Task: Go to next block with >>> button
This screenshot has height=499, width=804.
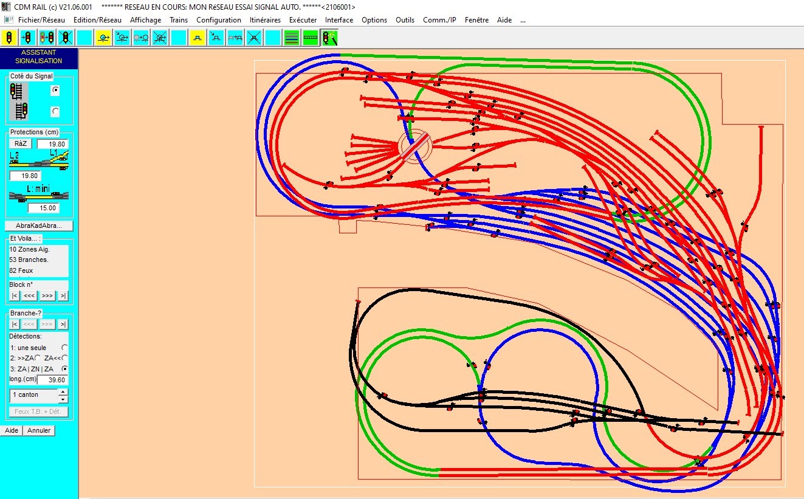Action: 47,295
